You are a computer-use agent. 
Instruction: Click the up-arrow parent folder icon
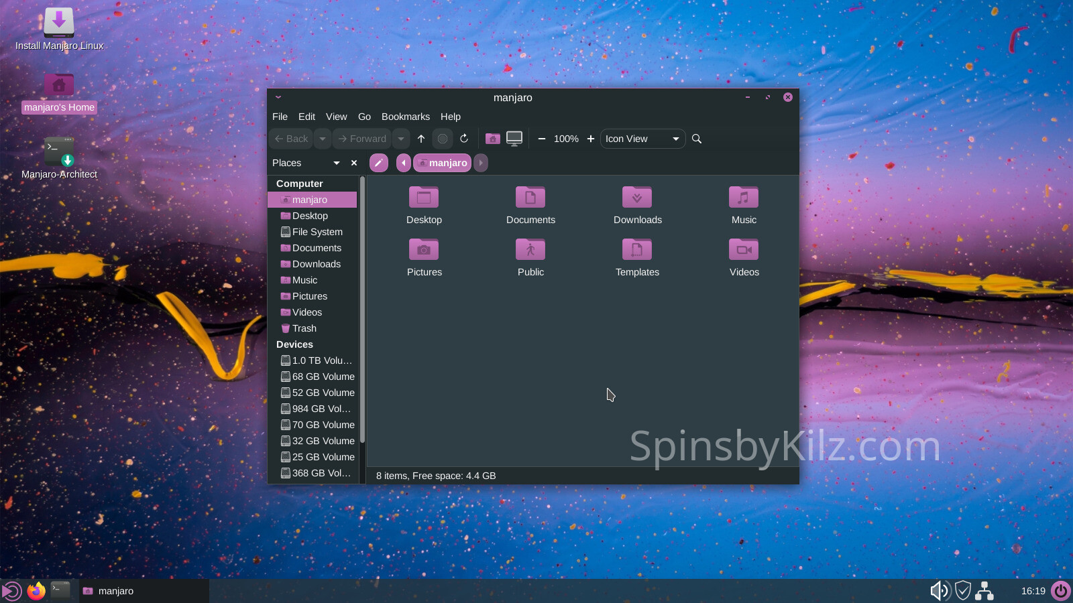click(x=421, y=139)
